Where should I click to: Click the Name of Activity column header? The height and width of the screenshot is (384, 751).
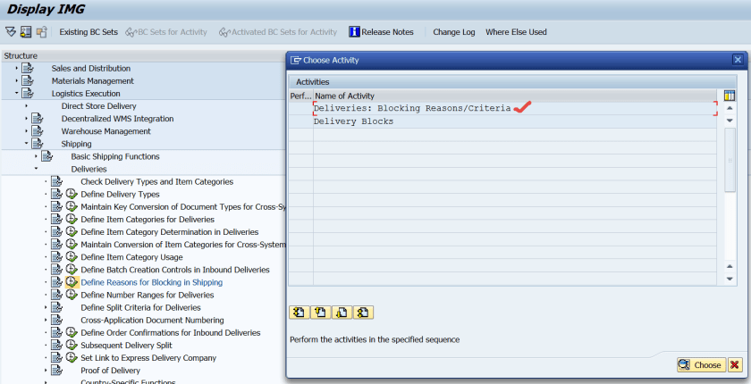(x=515, y=96)
